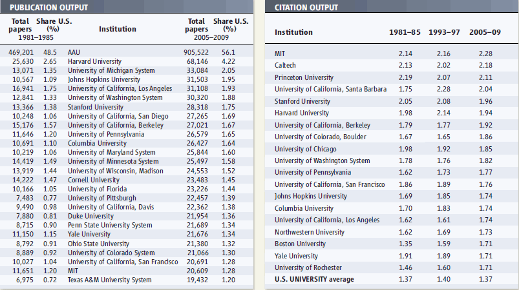The height and width of the screenshot is (290, 519).
Task: Click University of California, San Diego
Action: pyautogui.click(x=118, y=116)
